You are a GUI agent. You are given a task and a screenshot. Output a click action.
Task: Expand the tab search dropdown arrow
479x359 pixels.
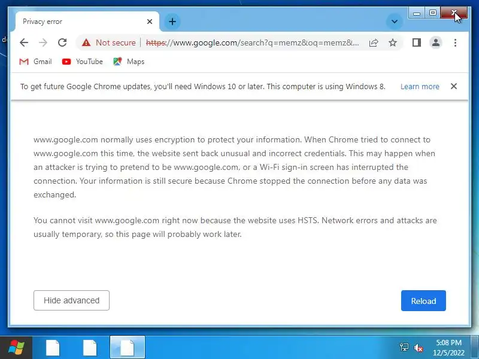click(x=395, y=22)
